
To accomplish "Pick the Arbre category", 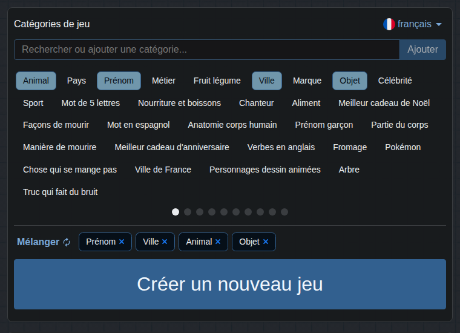I will [x=349, y=170].
